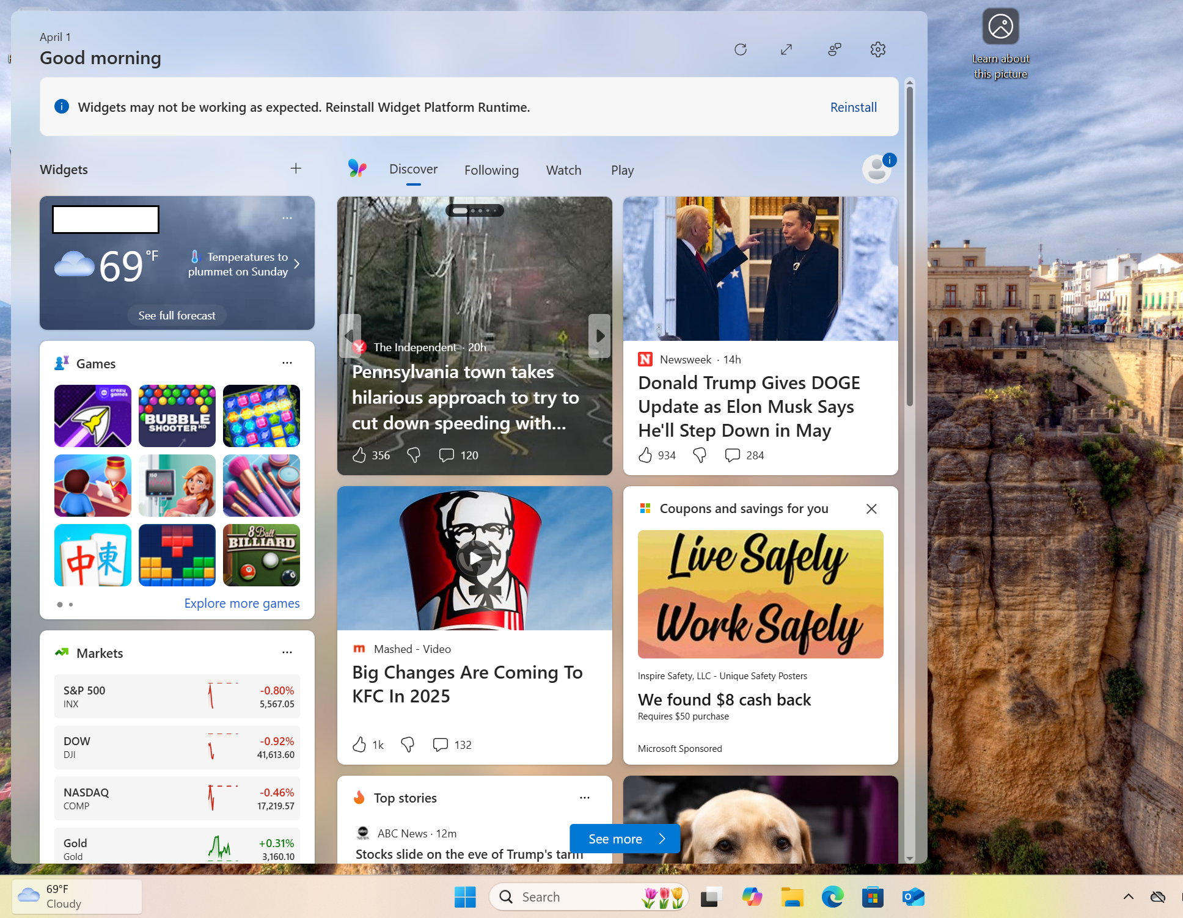This screenshot has height=918, width=1183.
Task: Dislike the Pennsylvania speeding story
Action: (x=413, y=454)
